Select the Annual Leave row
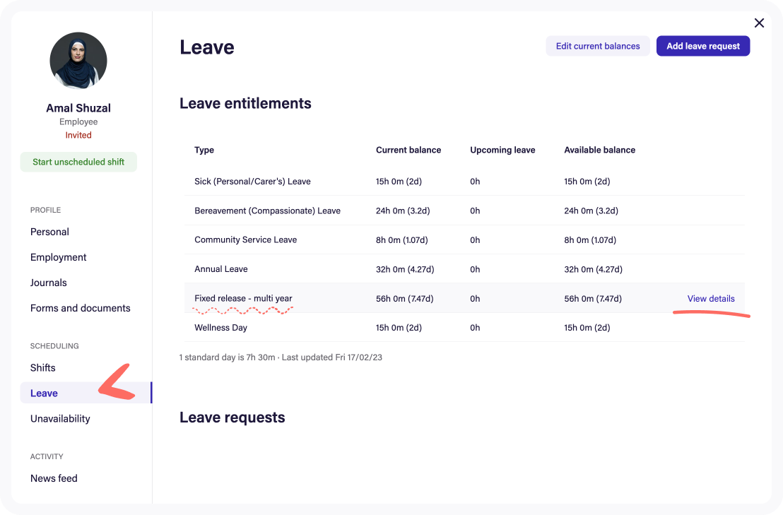This screenshot has width=783, height=515. coord(353,269)
